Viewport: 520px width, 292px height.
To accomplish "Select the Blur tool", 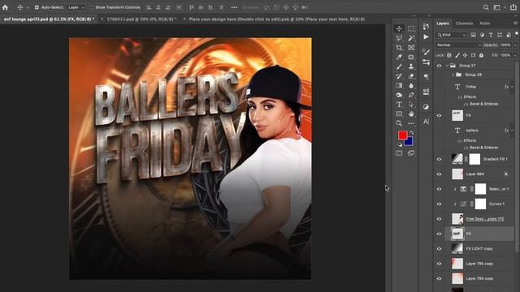I will (x=411, y=85).
